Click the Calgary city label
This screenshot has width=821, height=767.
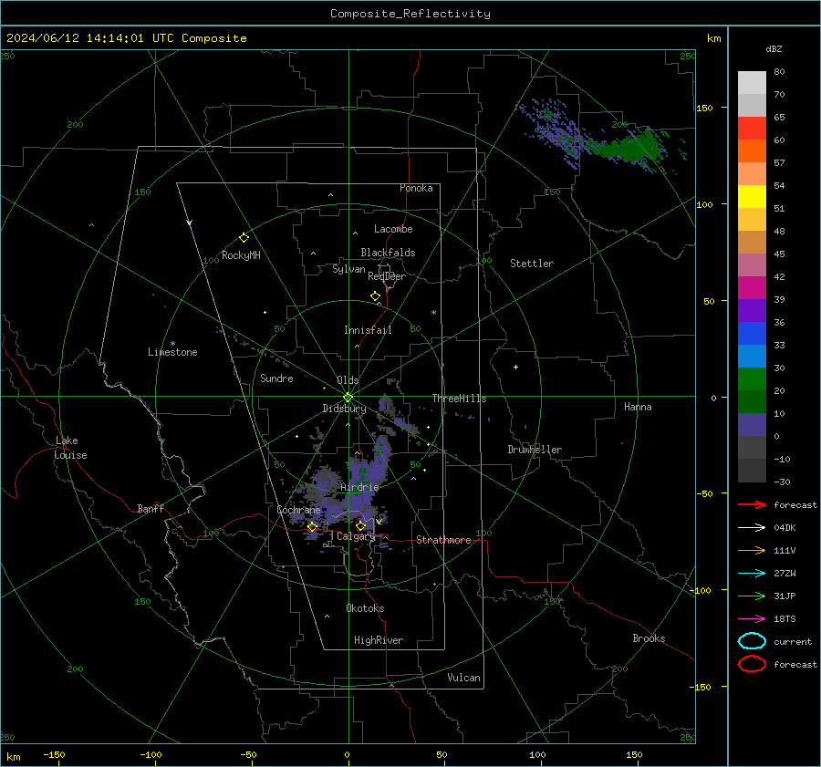click(x=356, y=536)
